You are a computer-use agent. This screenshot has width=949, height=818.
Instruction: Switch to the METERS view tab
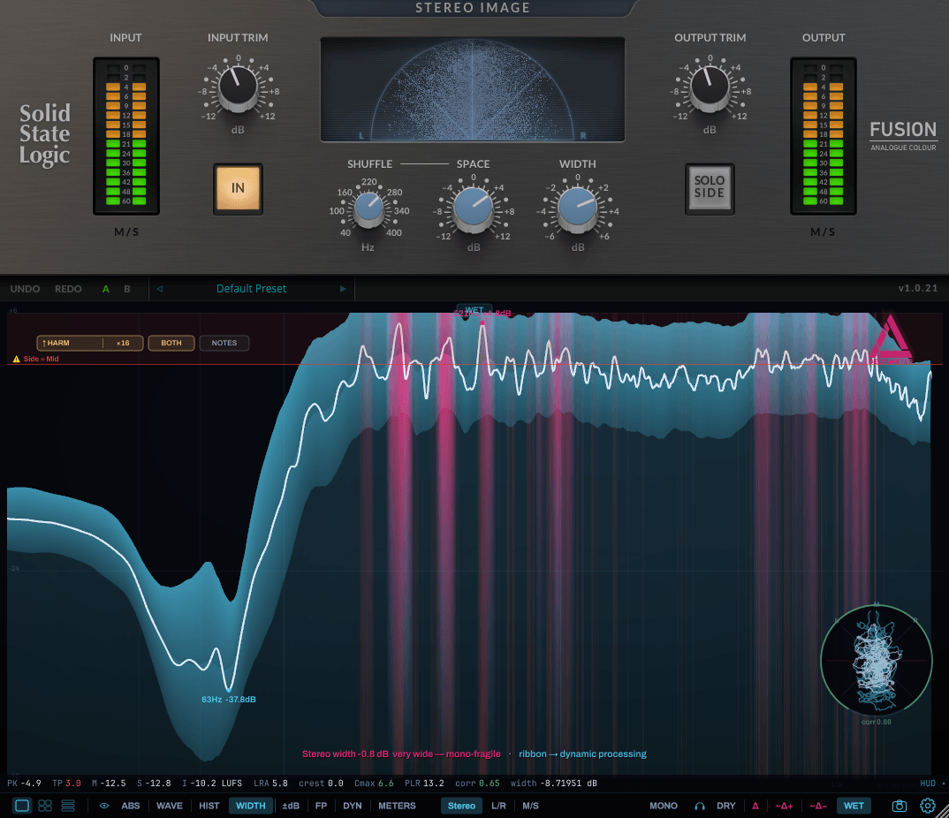click(x=397, y=806)
